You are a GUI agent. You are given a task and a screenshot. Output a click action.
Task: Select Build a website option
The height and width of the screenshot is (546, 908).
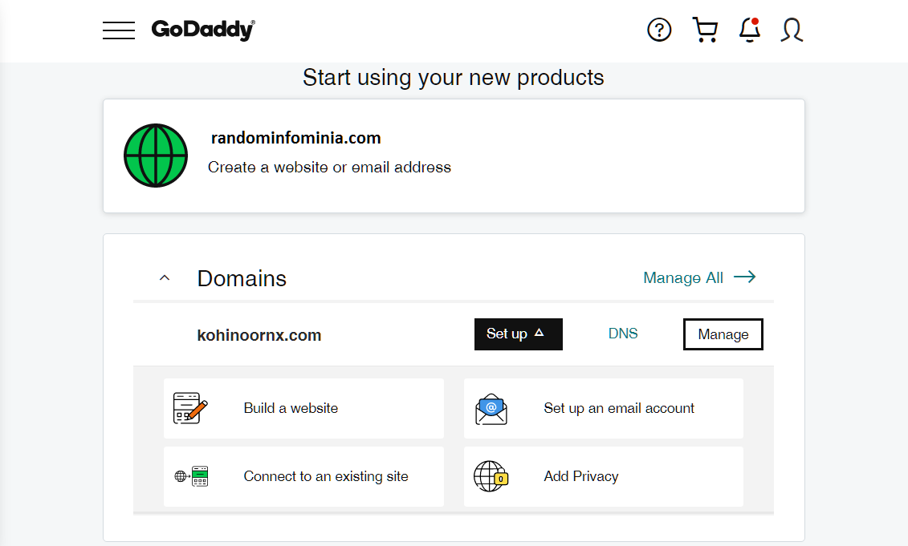pos(303,408)
